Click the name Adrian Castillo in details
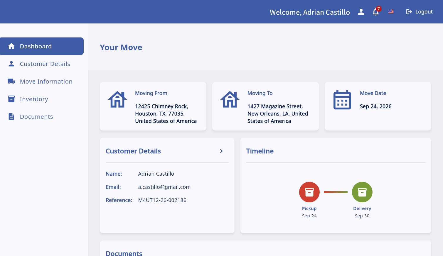Viewport: 443px width, 256px height. [x=156, y=174]
